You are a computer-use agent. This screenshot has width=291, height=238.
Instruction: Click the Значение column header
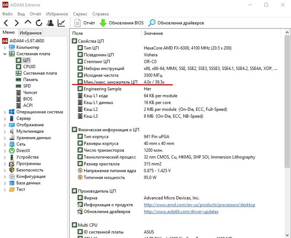[x=153, y=33]
